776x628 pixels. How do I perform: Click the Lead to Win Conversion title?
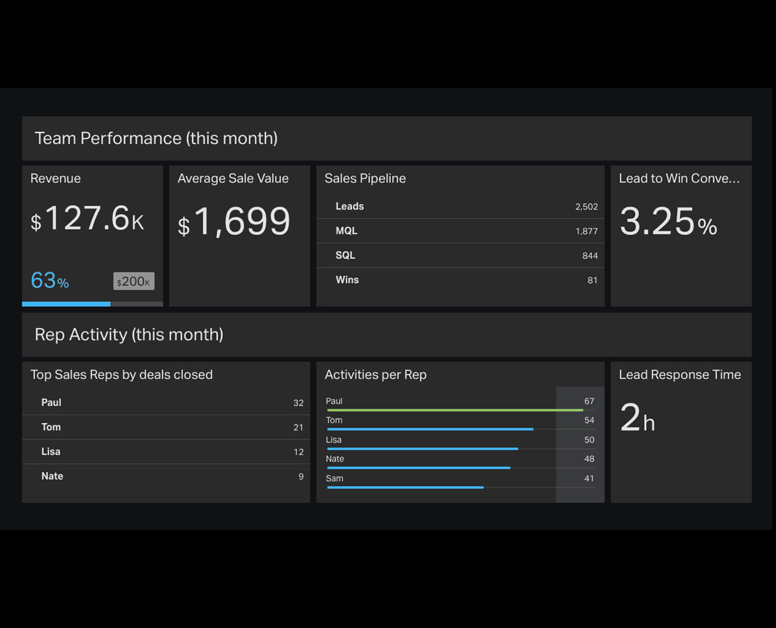679,179
